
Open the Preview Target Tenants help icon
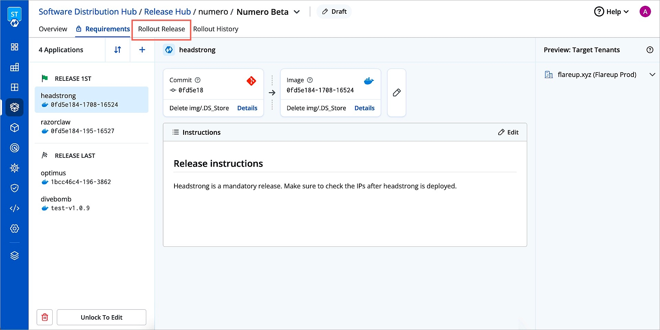click(x=650, y=50)
